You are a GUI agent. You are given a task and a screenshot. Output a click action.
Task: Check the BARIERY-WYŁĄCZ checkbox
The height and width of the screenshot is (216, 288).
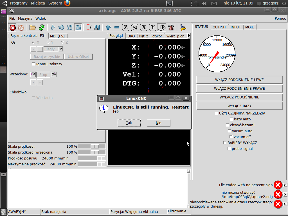click(x=225, y=143)
